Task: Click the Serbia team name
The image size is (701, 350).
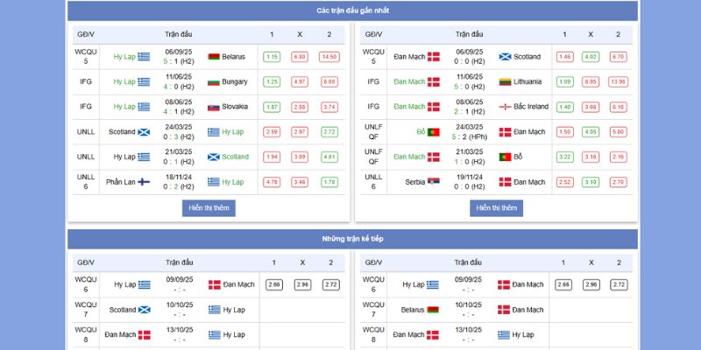Action: coord(413,182)
